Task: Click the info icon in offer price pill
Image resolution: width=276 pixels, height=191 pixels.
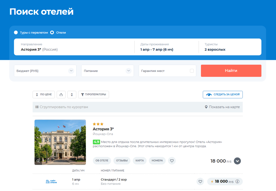Action: [237, 181]
